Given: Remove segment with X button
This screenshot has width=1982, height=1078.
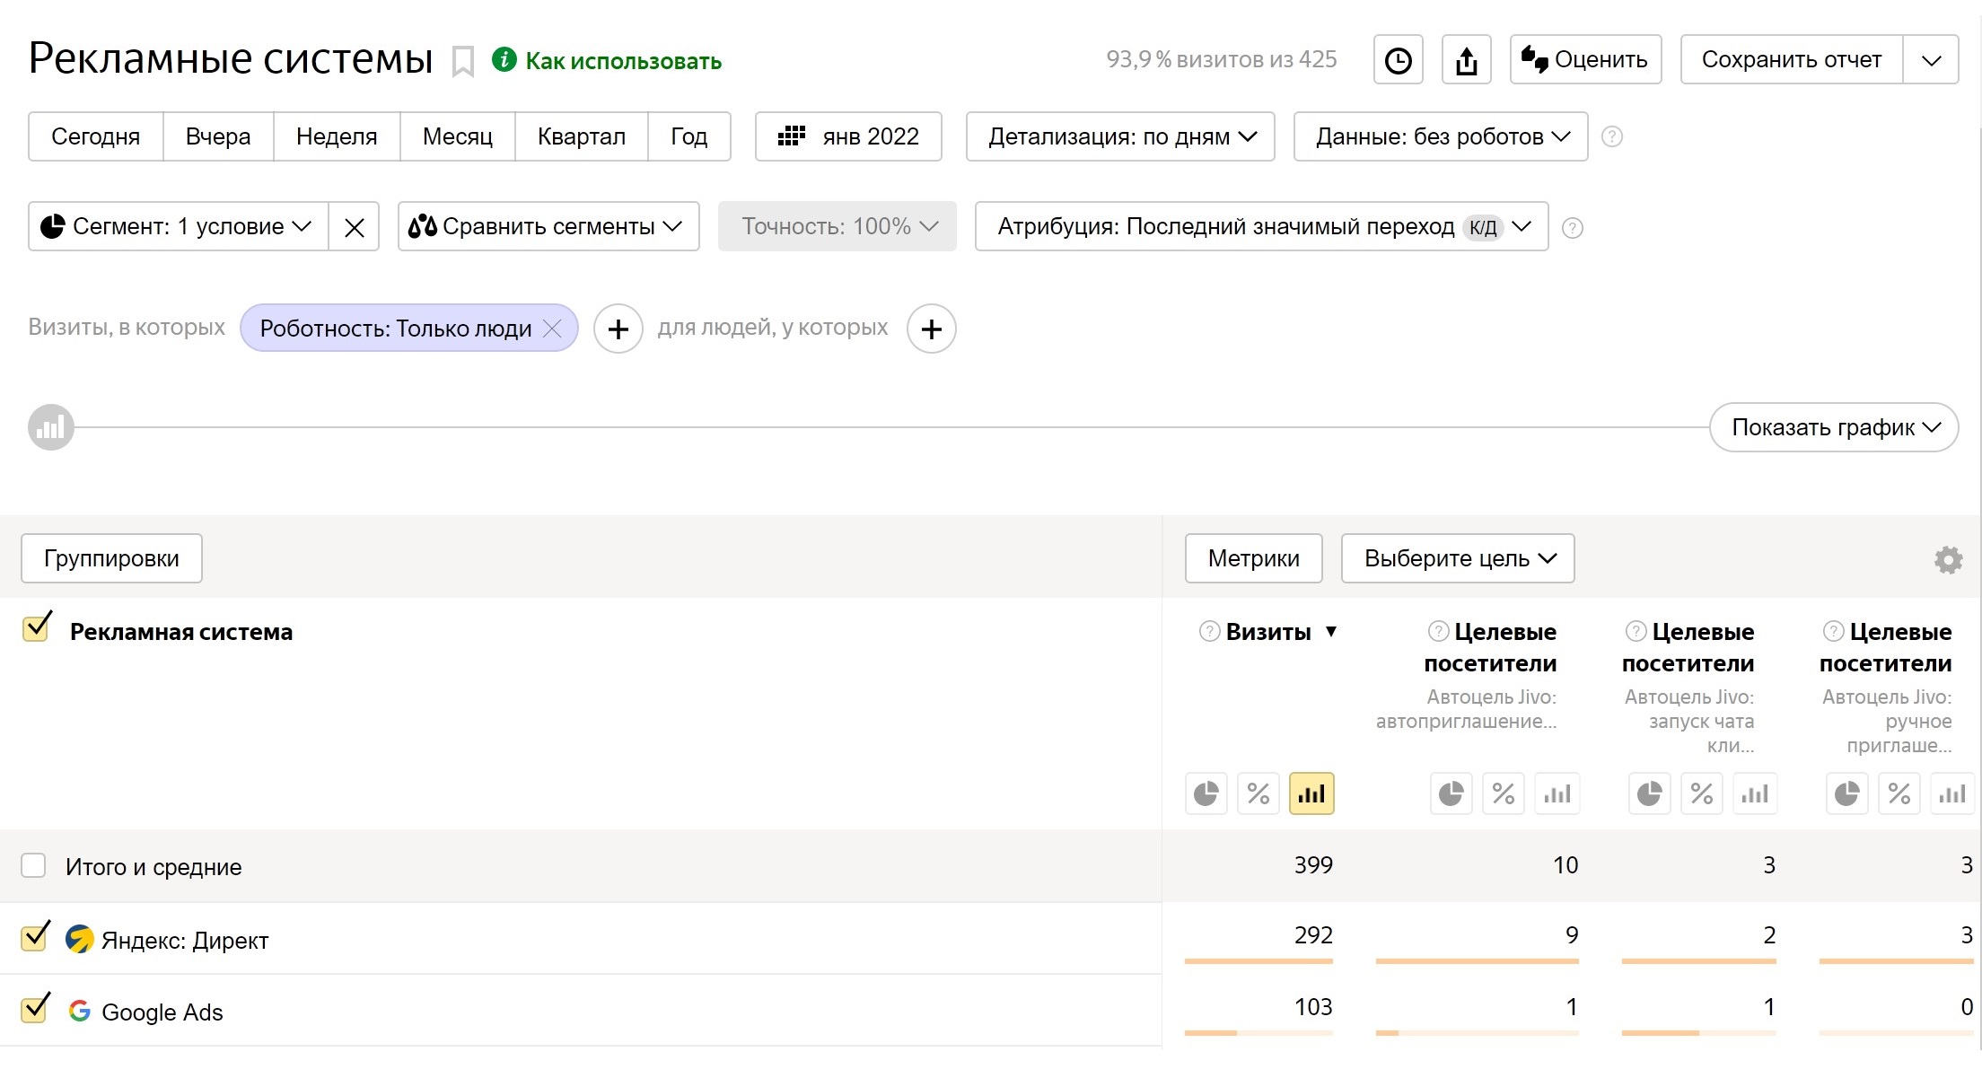Looking at the screenshot, I should click(355, 227).
